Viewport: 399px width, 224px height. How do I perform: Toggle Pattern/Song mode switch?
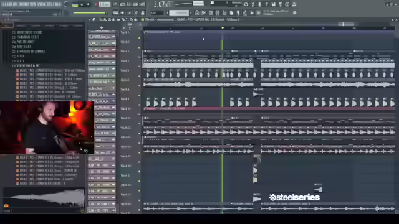[x=75, y=5]
